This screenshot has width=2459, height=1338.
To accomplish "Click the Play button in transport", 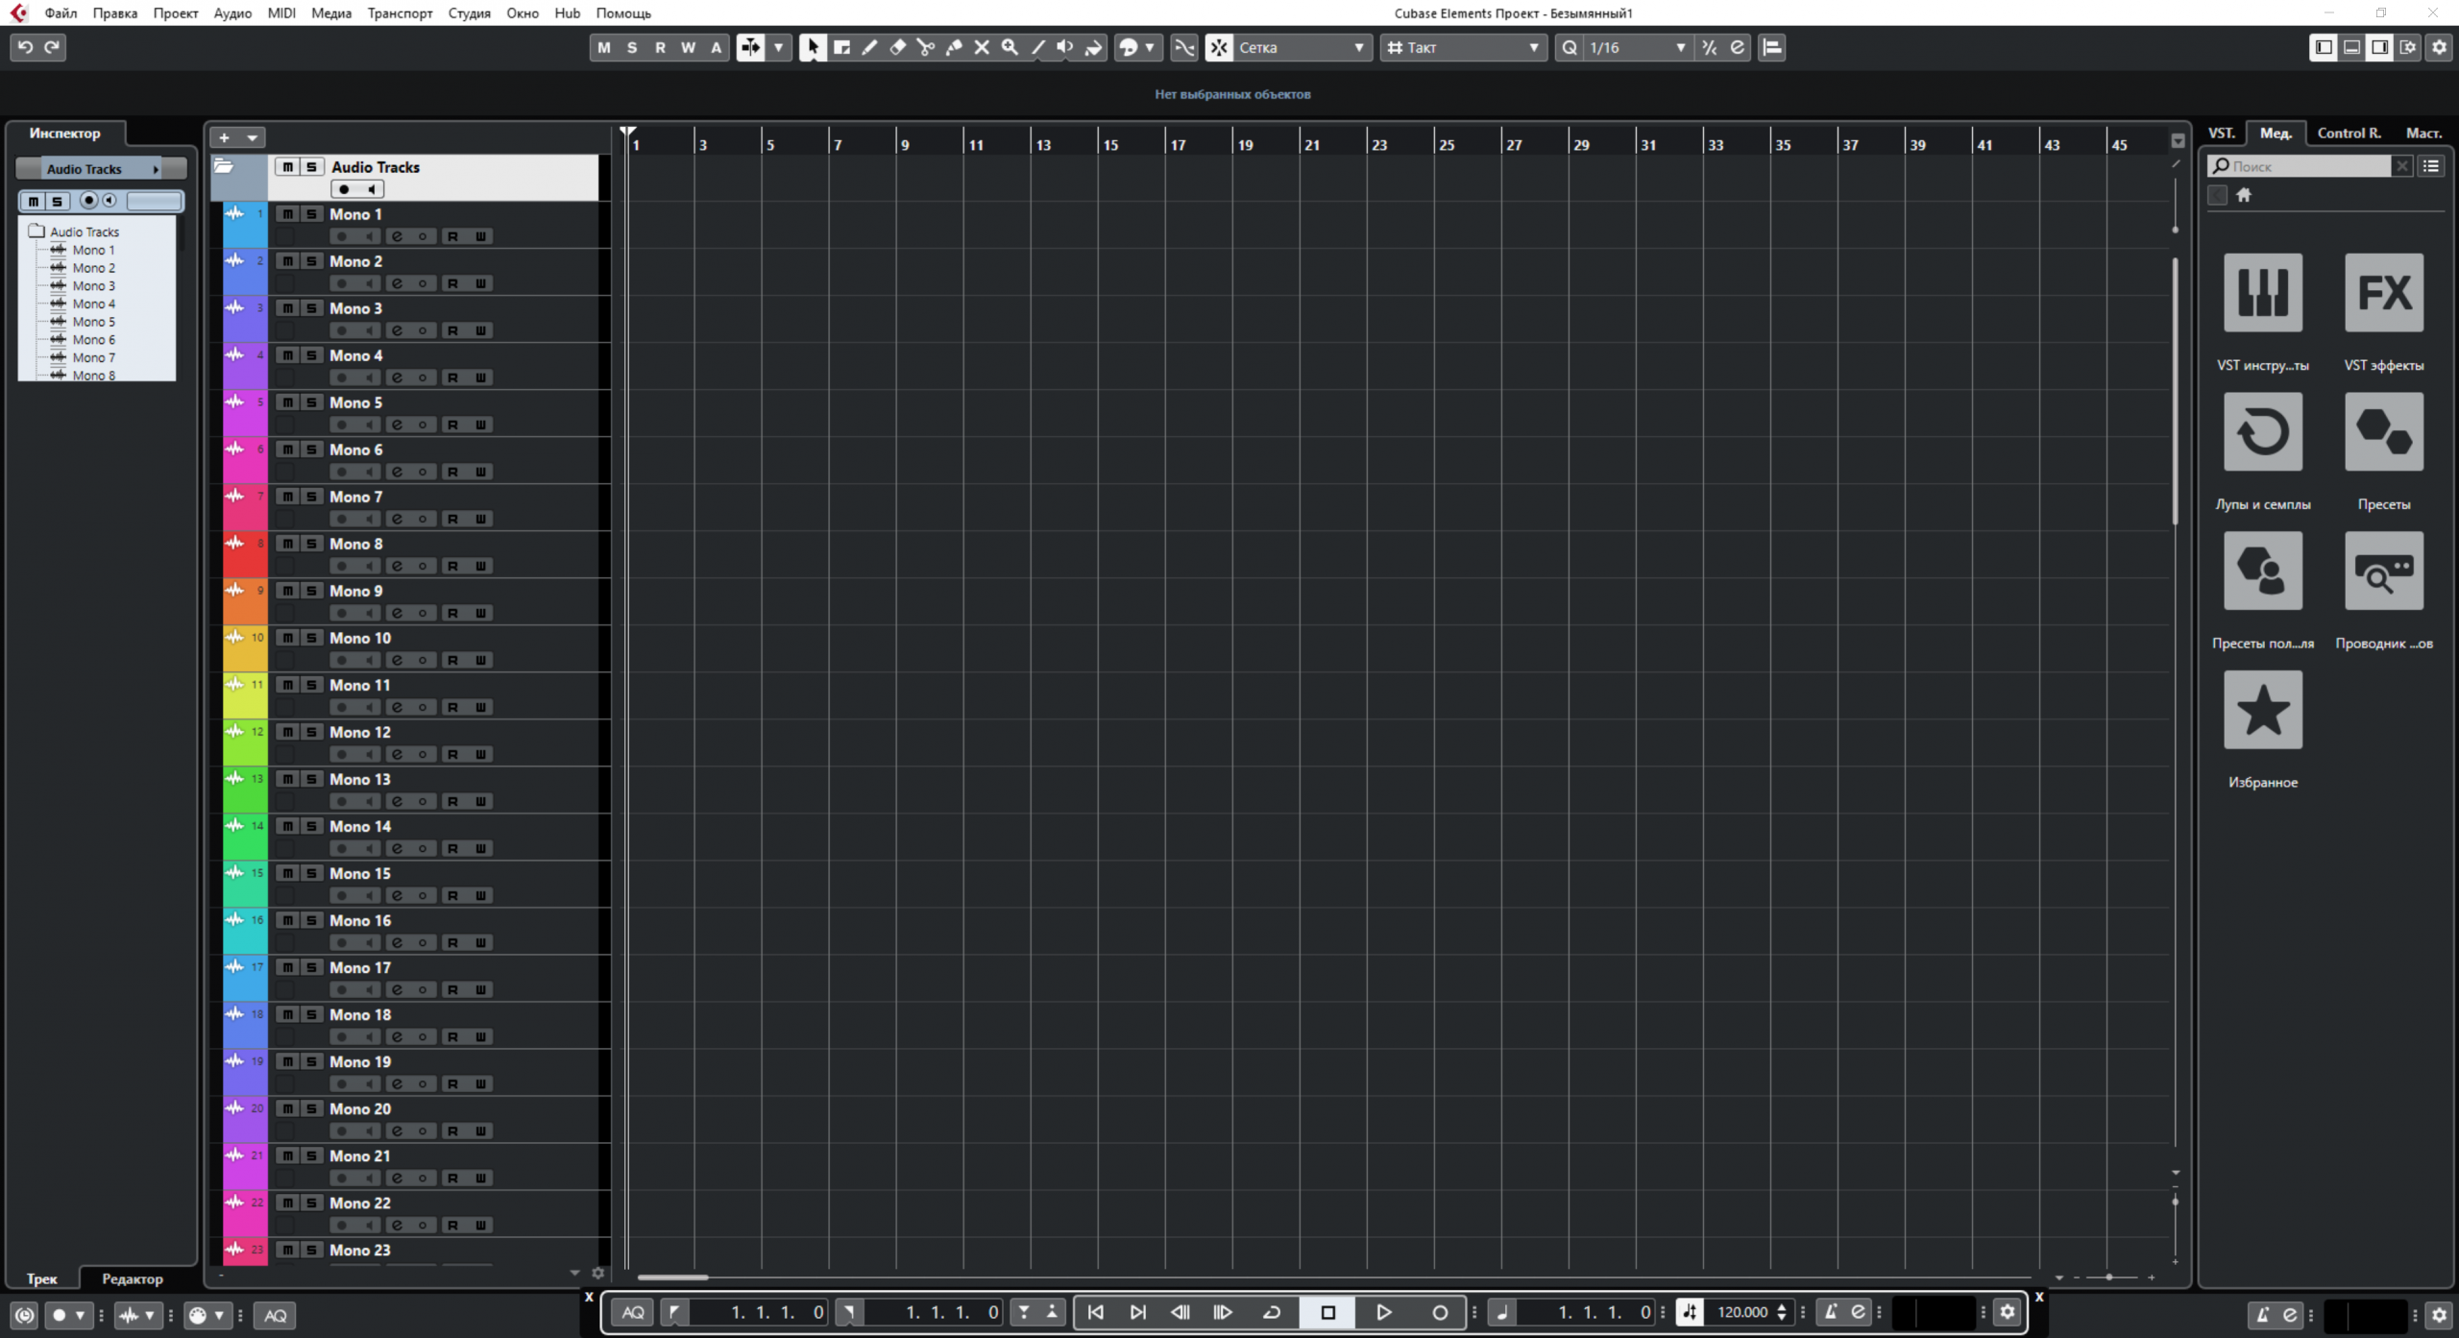I will (1382, 1312).
